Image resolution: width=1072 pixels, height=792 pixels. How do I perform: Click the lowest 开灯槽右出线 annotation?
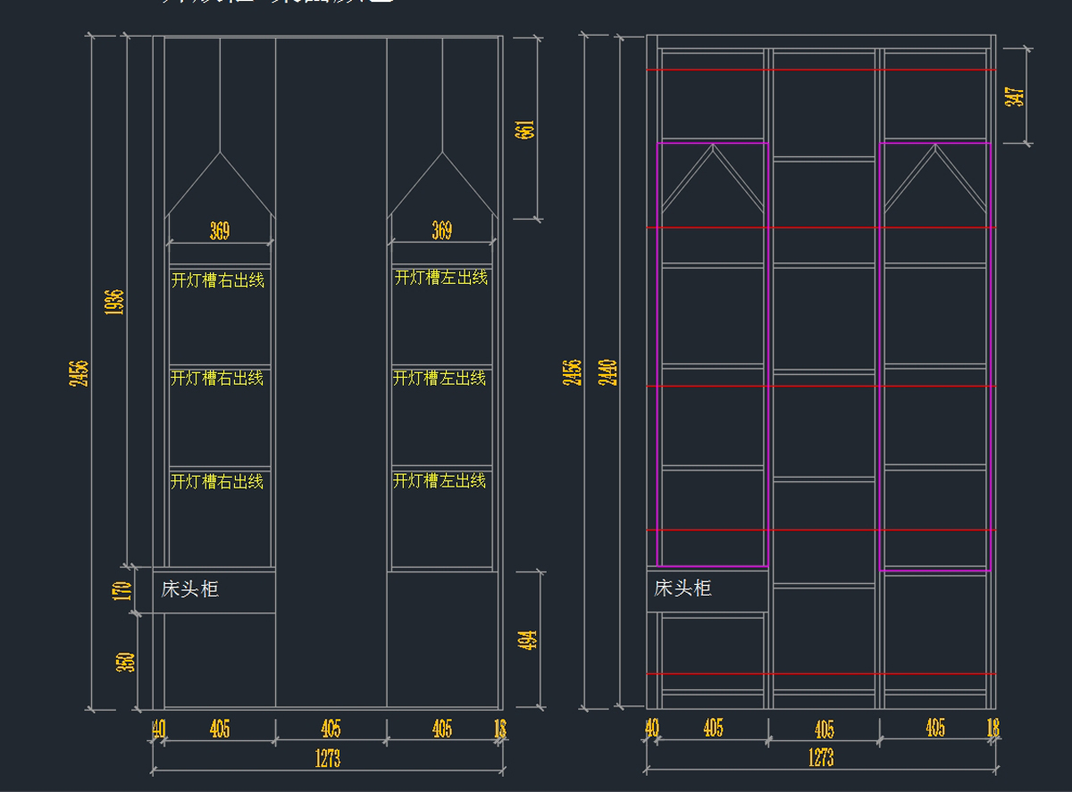click(x=217, y=482)
